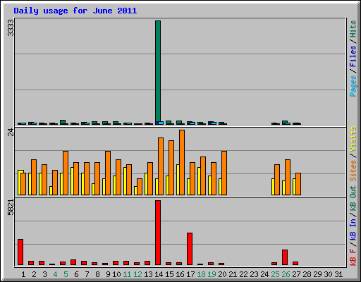Click the 'kB F' legend label
The height and width of the screenshot is (282, 361).
point(353,257)
